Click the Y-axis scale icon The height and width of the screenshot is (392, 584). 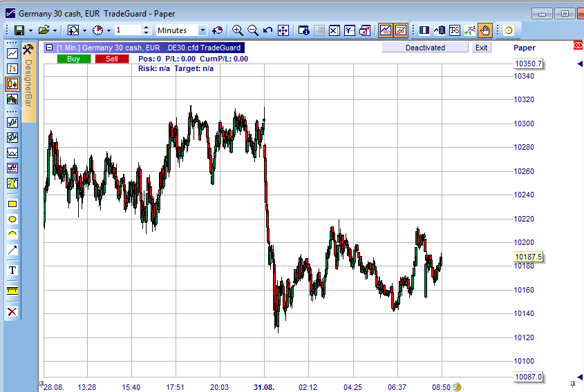coord(349,30)
